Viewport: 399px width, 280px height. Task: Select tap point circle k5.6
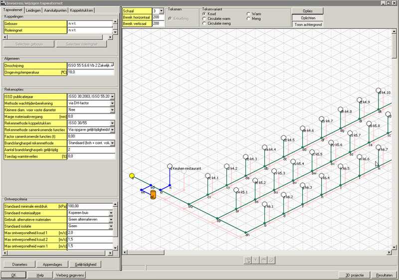[x=331, y=142]
